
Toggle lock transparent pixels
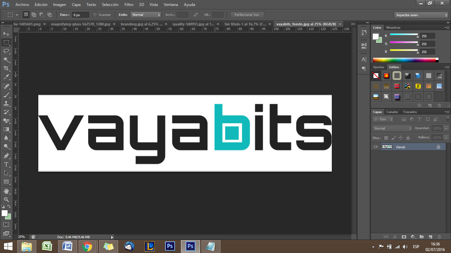[x=386, y=138]
